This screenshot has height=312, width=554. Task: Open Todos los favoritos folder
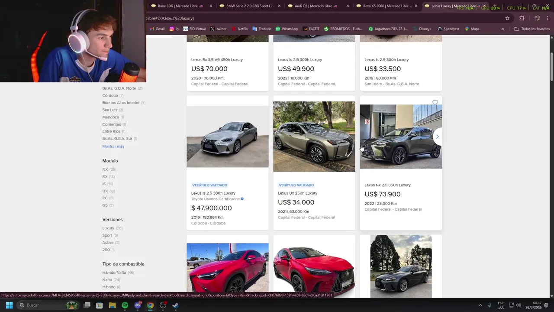point(532,29)
